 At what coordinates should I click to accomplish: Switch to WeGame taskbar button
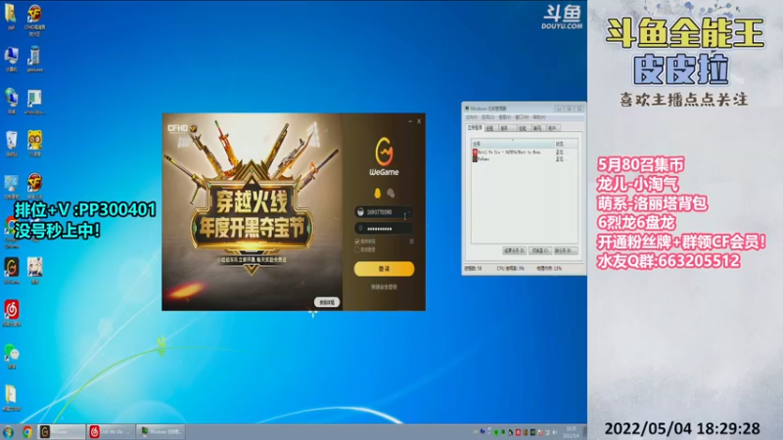(x=62, y=432)
